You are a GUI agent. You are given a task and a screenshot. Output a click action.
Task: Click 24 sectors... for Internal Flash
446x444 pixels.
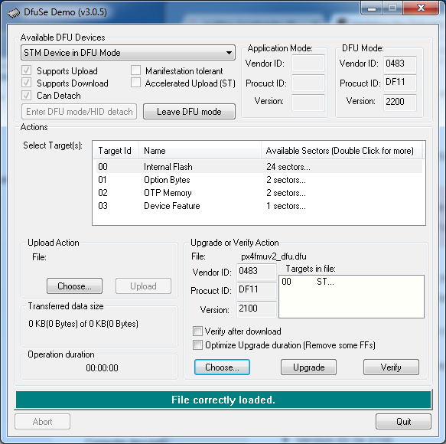click(x=288, y=167)
